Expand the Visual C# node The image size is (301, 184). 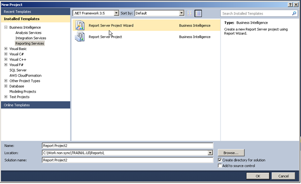tap(6, 54)
